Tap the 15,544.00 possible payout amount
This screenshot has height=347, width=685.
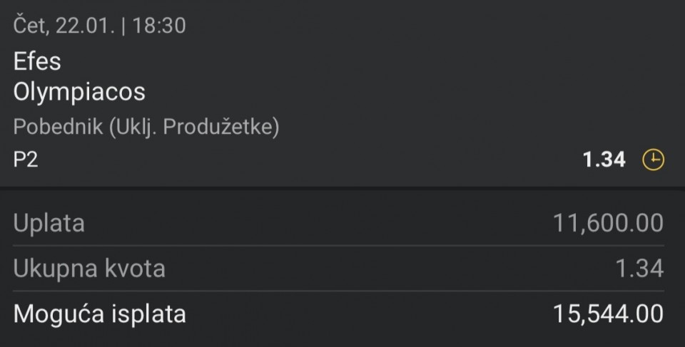tap(608, 314)
